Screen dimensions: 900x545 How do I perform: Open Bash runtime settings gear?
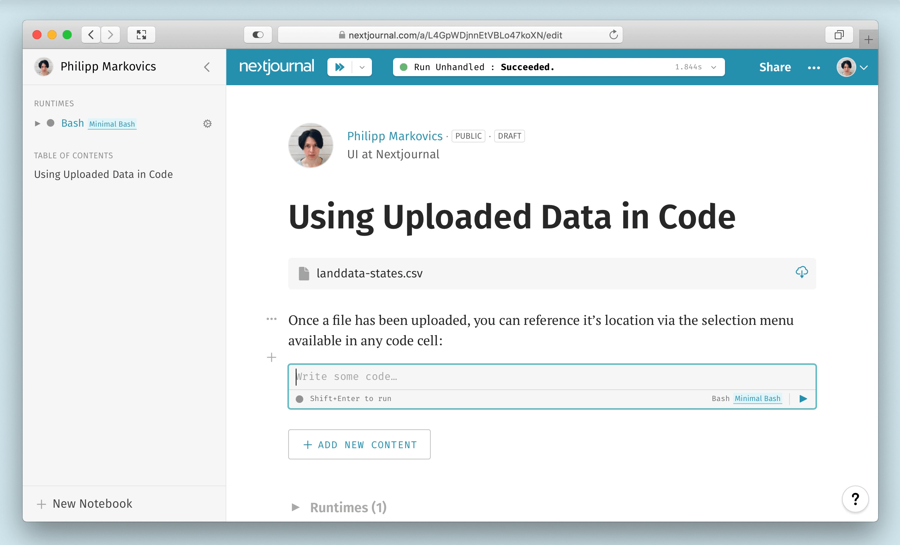click(x=207, y=124)
